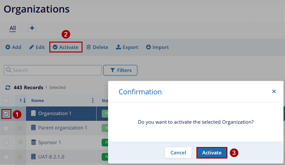This screenshot has width=285, height=165.
Task: Star the Parent organization 1 row
Action: pyautogui.click(x=20, y=128)
